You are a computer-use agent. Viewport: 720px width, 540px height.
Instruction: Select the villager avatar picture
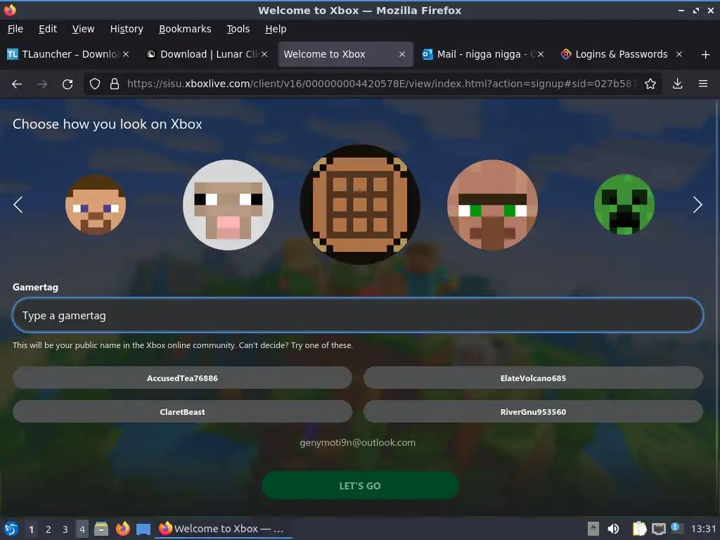[x=492, y=205]
